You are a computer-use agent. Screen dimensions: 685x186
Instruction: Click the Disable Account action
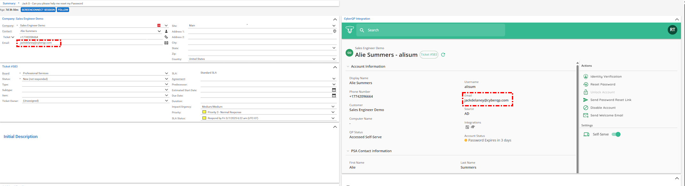[x=603, y=108]
